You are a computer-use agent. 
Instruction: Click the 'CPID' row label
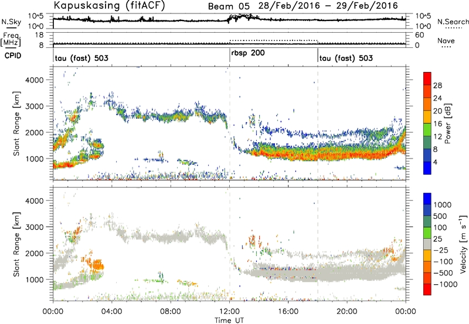(13, 56)
